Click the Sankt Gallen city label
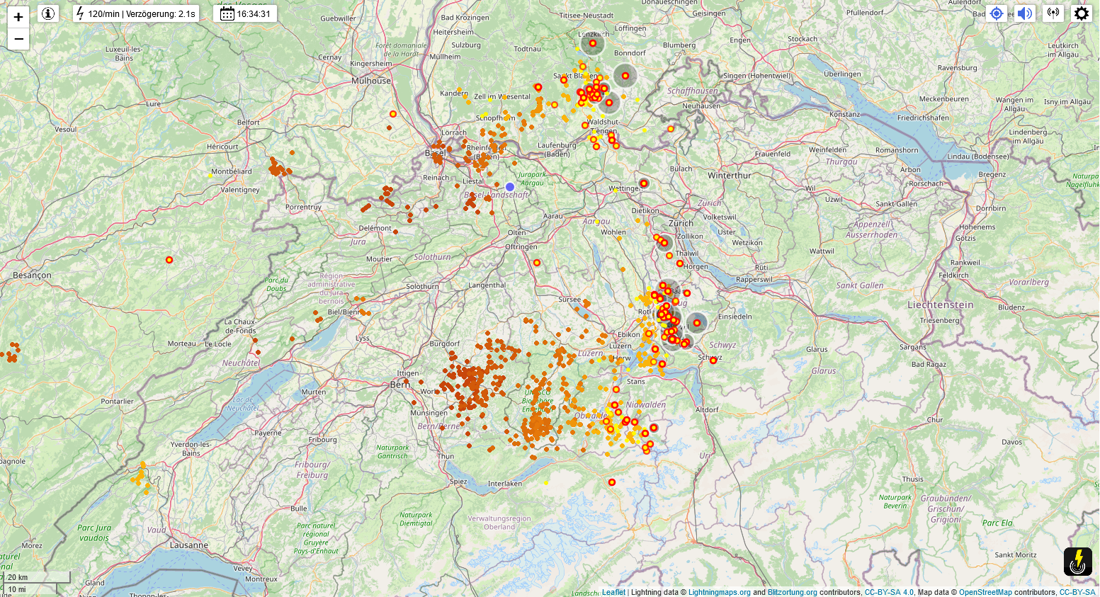The width and height of the screenshot is (1100, 597). point(897,204)
